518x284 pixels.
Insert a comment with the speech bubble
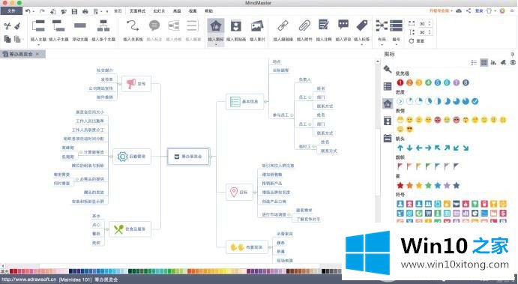point(343,30)
